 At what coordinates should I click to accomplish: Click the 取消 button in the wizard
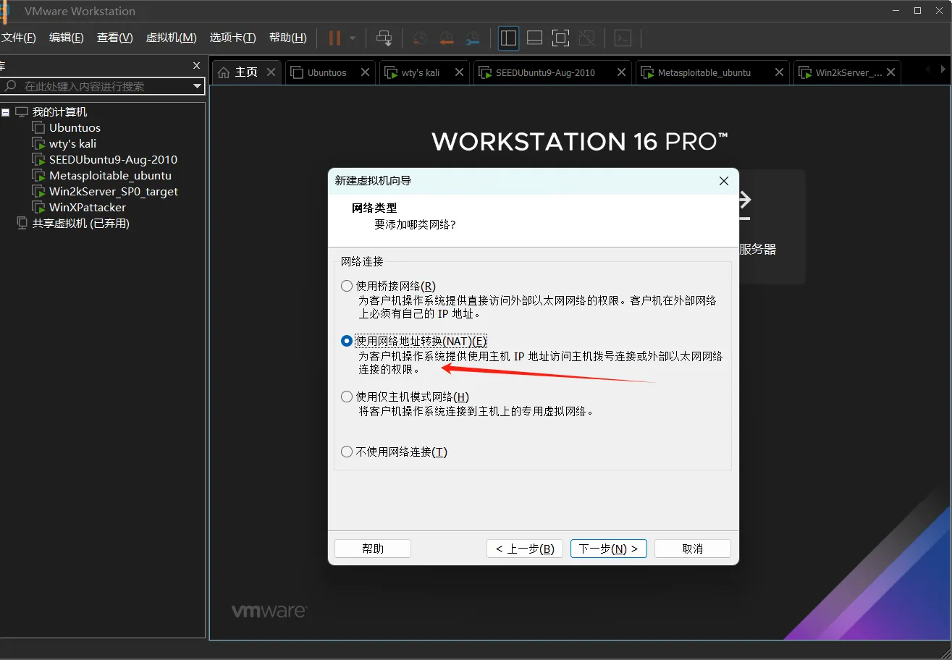pyautogui.click(x=693, y=549)
